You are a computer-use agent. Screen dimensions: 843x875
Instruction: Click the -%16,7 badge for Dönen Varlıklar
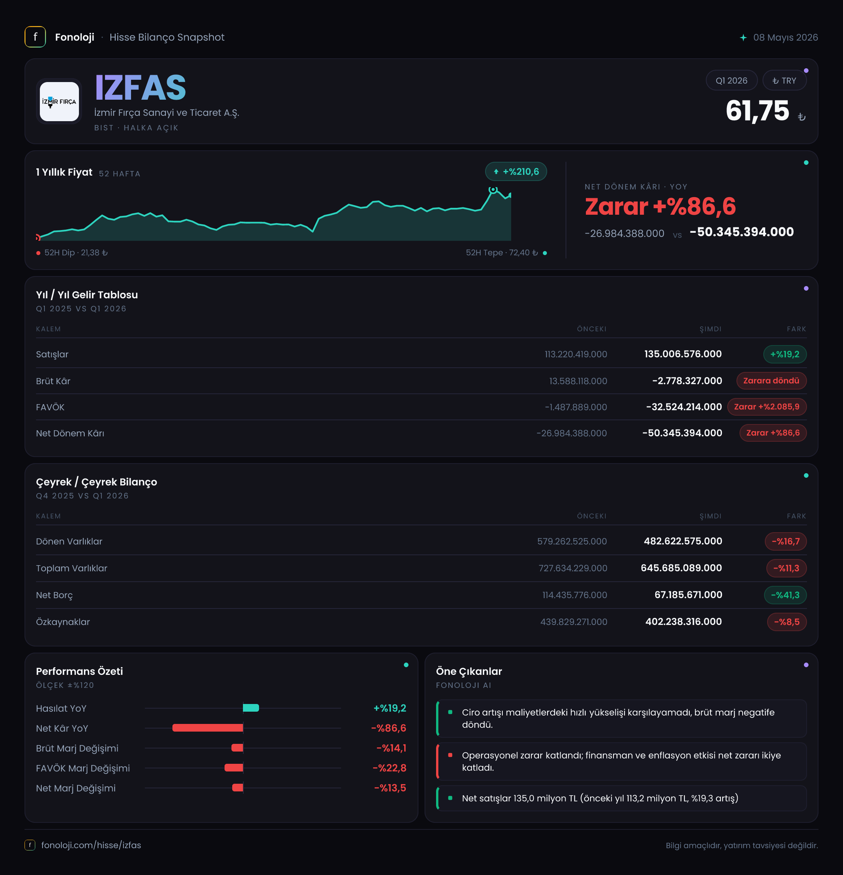(x=786, y=541)
